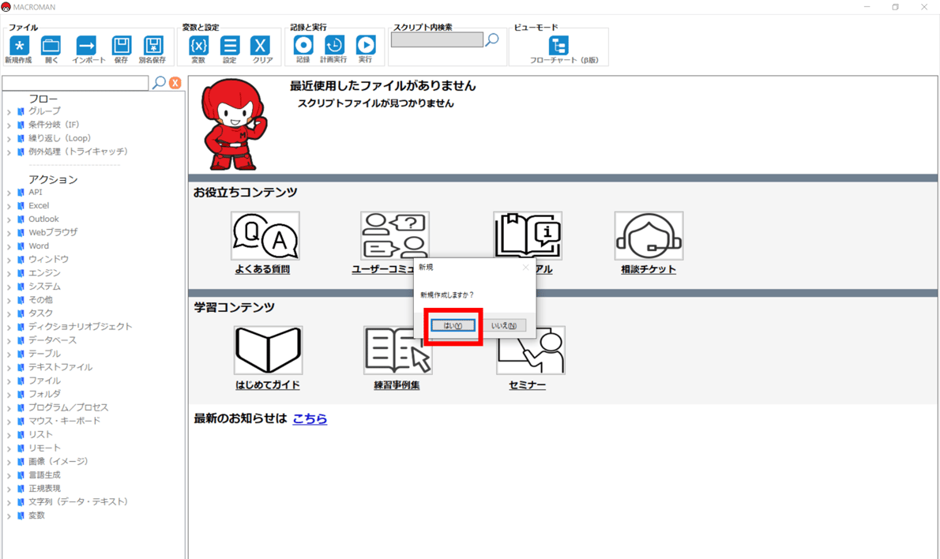This screenshot has height=559, width=940.
Task: Click はい(Y) in the 新規 dialog
Action: (453, 325)
